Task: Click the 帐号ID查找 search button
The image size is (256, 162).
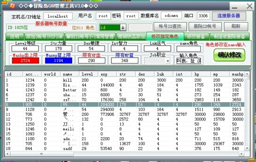Action: (x=170, y=27)
